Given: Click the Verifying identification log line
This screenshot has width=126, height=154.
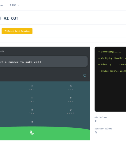Looking at the screenshot, I should 112,58.
